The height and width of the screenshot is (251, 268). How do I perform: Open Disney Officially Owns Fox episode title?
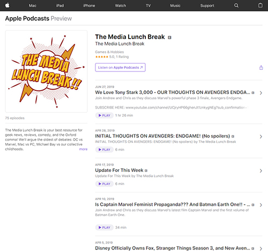pyautogui.click(x=173, y=248)
